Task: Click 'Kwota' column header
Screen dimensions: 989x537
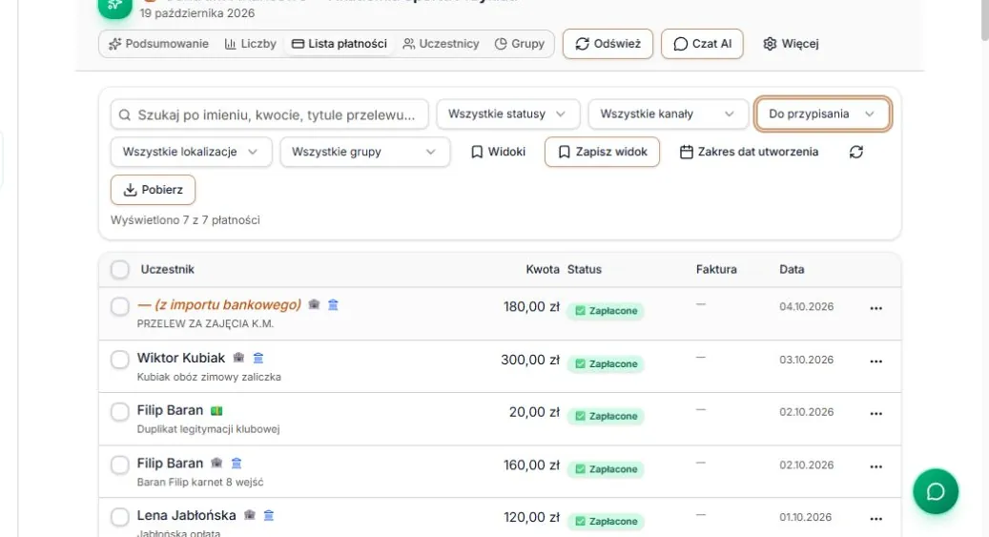Action: point(543,269)
